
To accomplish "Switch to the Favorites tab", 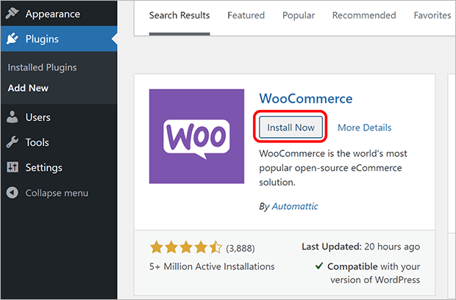I will (432, 15).
